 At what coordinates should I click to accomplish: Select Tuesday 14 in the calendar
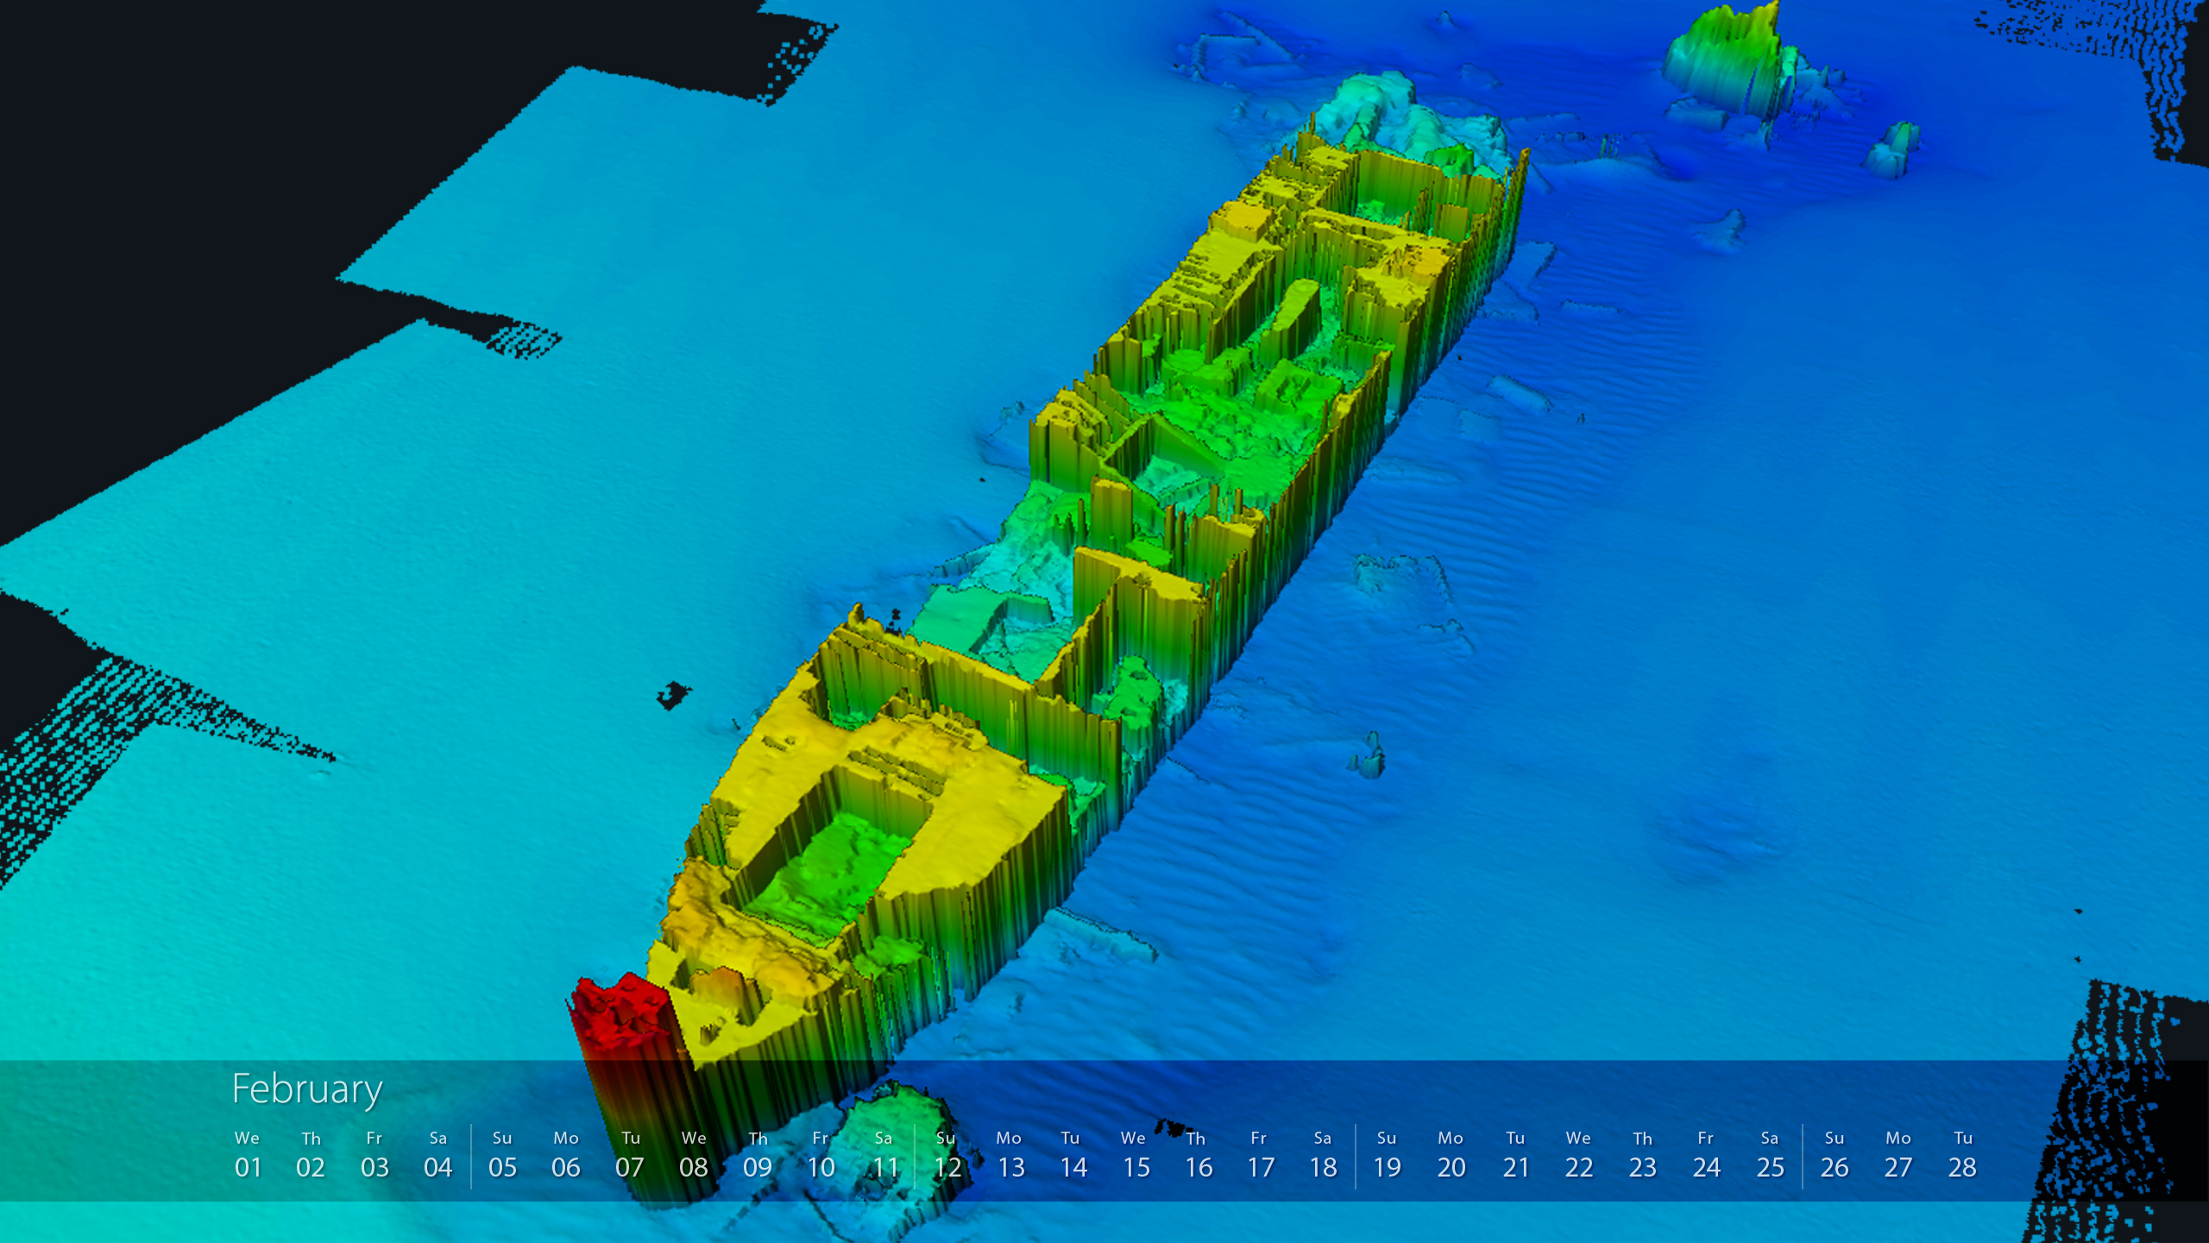click(1073, 1155)
